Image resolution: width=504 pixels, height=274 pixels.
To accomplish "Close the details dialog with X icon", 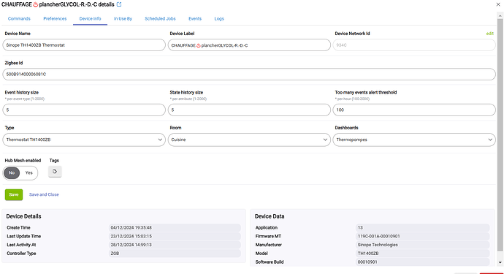I will [498, 4].
